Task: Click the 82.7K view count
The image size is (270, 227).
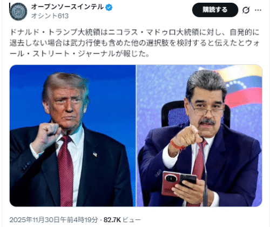Action: [x=112, y=220]
